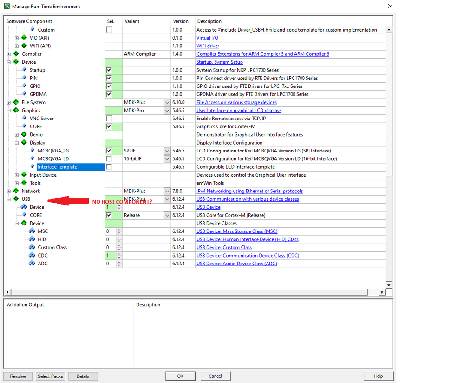Click the blue component icon next to PIN
The width and height of the screenshot is (464, 383).
24,78
